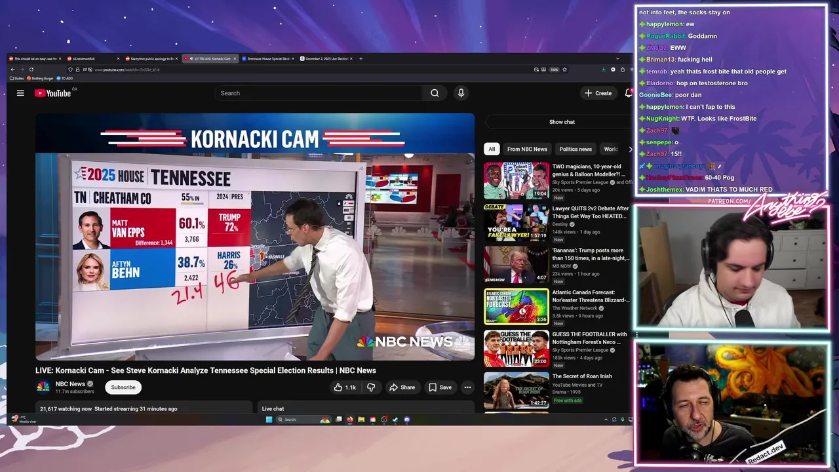
Task: Open Steam from the taskbar
Action: [x=395, y=420]
